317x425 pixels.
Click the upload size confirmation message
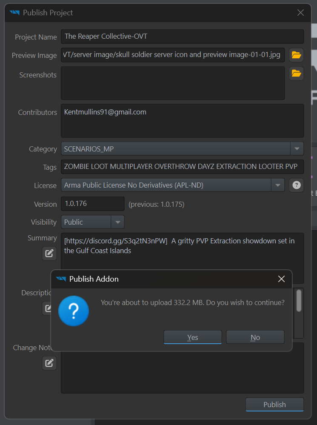point(192,302)
